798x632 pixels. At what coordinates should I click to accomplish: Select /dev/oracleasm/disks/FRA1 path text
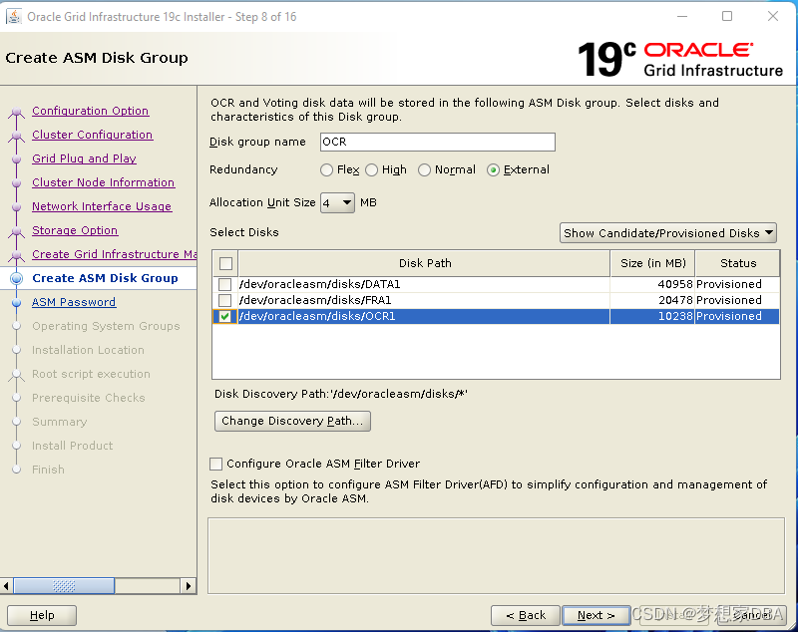click(x=315, y=300)
